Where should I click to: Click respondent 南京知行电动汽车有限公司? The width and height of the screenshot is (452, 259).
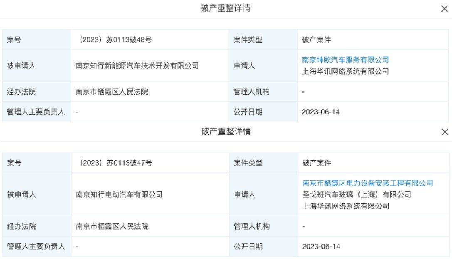(119, 195)
